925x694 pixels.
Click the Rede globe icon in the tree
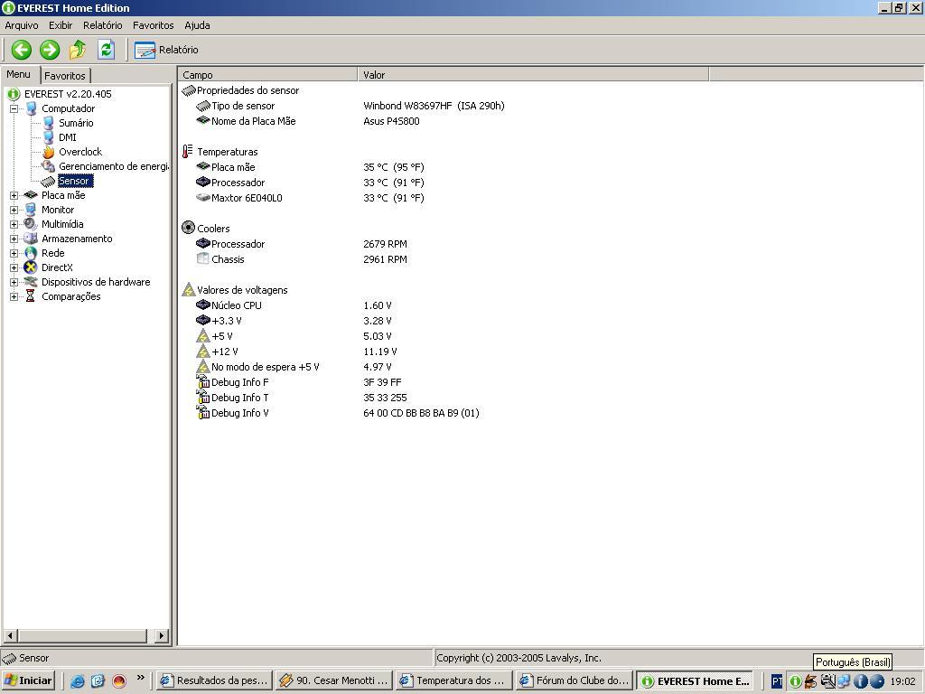[x=31, y=253]
